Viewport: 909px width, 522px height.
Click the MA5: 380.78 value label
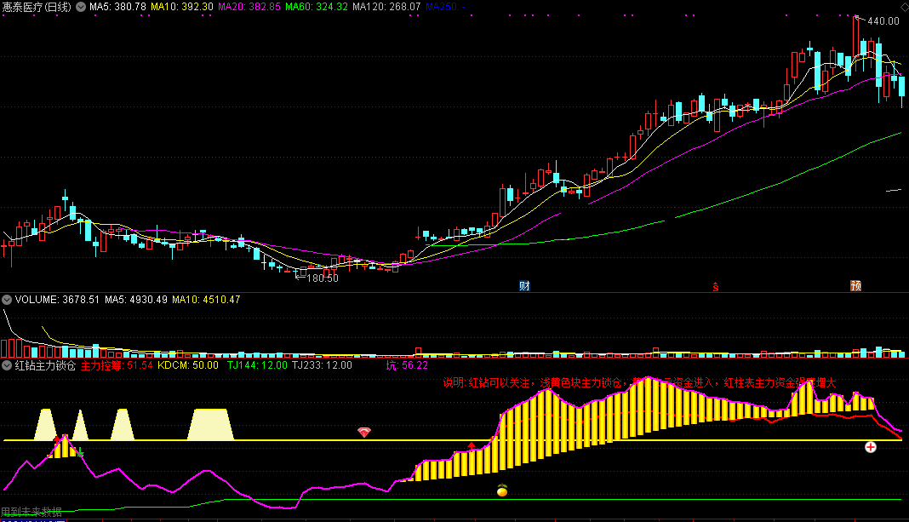(117, 7)
